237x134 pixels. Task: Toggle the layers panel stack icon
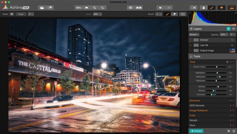(x=221, y=8)
